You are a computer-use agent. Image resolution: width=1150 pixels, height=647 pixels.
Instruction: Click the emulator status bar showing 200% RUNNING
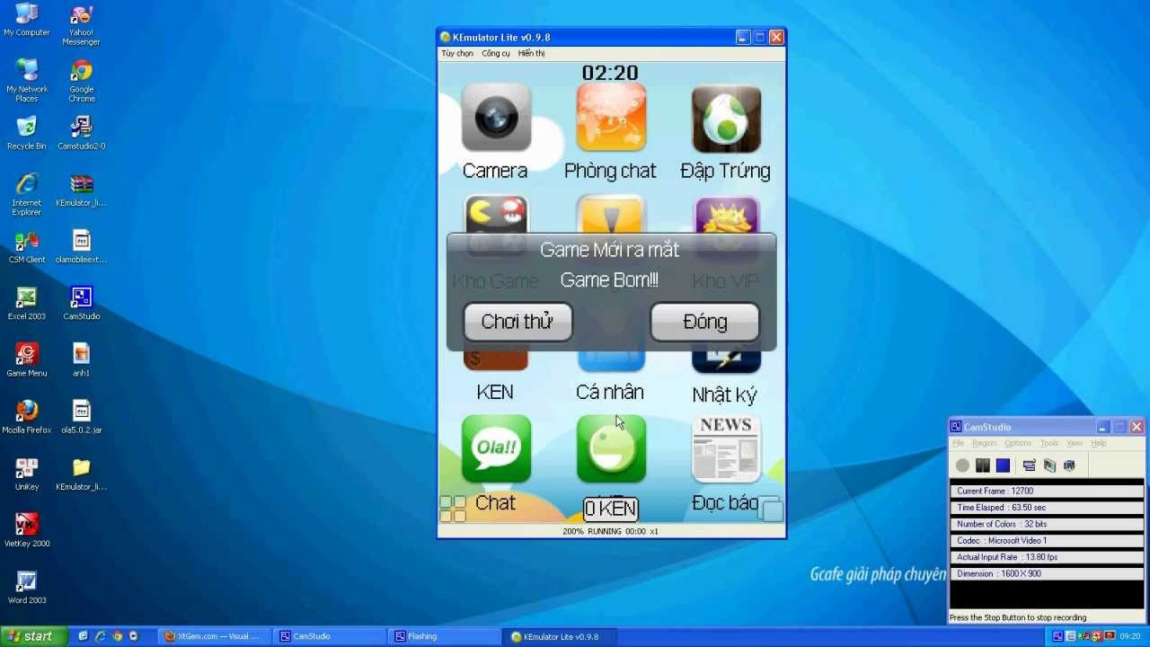[x=611, y=531]
